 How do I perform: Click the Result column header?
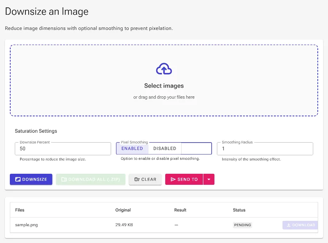click(180, 210)
